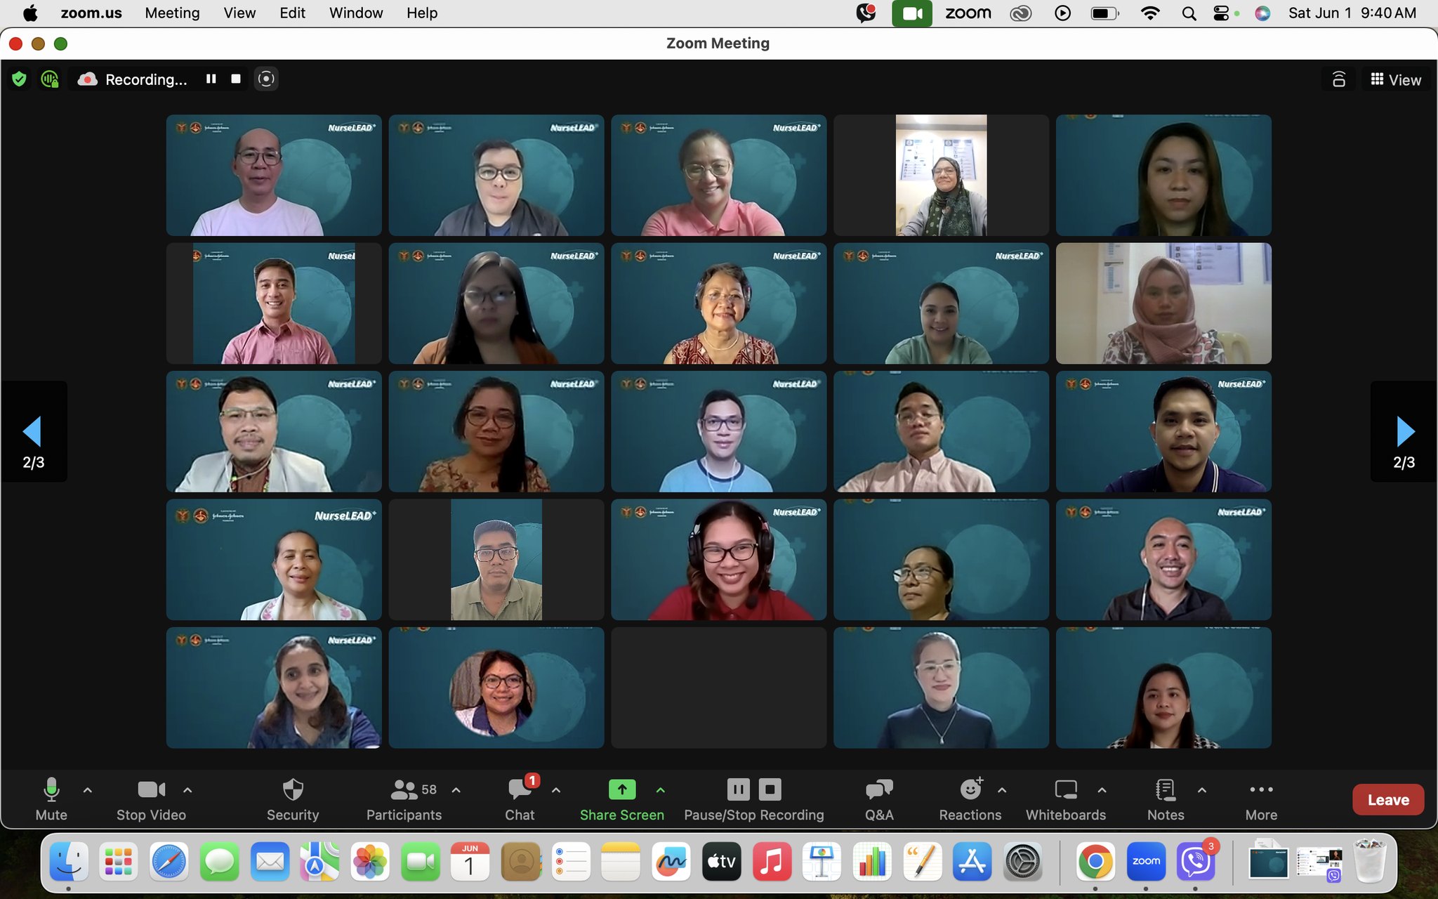Screen dimensions: 1438x899
Task: Expand audio options arrow beside Mute
Action: point(88,790)
